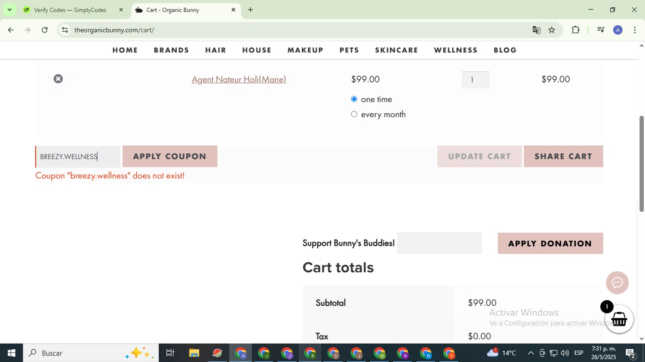Click the browser back arrow

[11, 30]
